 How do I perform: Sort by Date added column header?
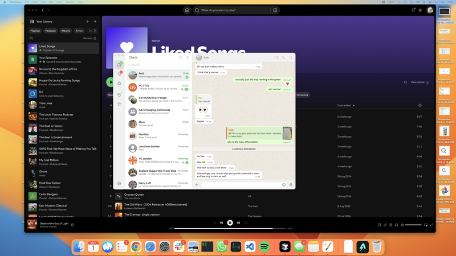(346, 105)
